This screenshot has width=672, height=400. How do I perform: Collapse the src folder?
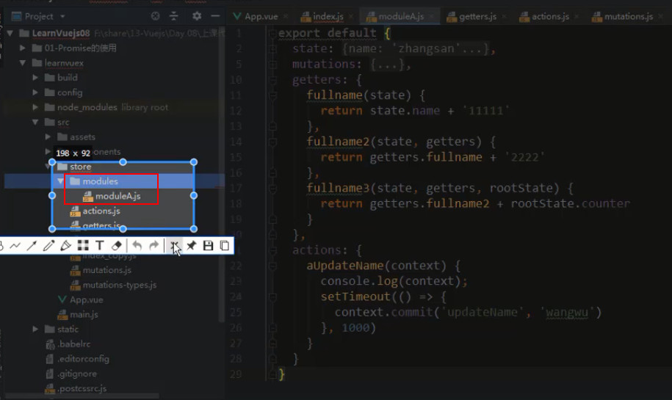[x=35, y=122]
